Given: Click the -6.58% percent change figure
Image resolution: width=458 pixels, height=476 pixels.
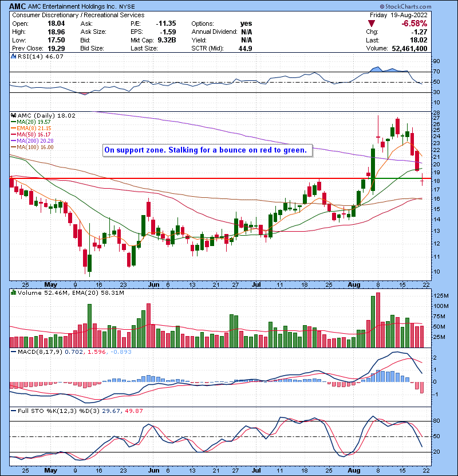Looking at the screenshot, I should (x=414, y=24).
